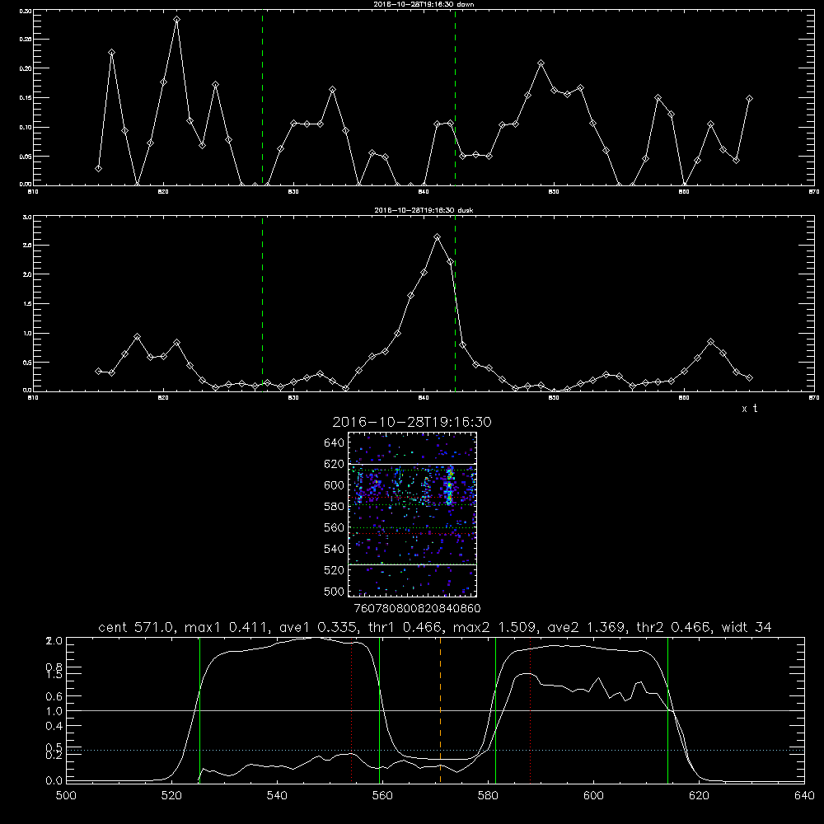Click the right green dashed line in dusk plot
Screen dimensions: 824x824
coord(455,304)
